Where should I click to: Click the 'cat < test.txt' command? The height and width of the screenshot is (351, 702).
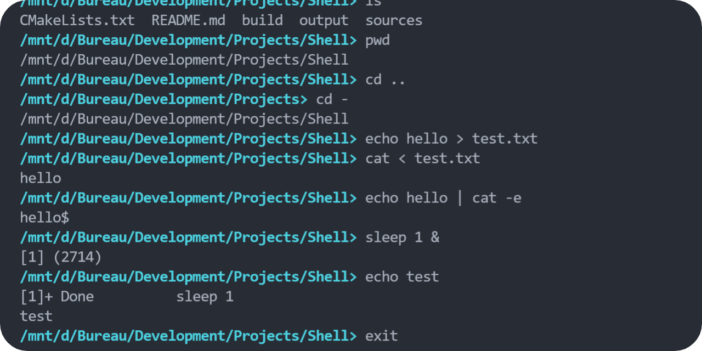pyautogui.click(x=423, y=158)
